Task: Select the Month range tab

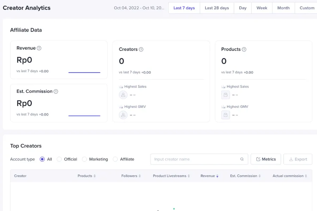Action: pos(283,8)
